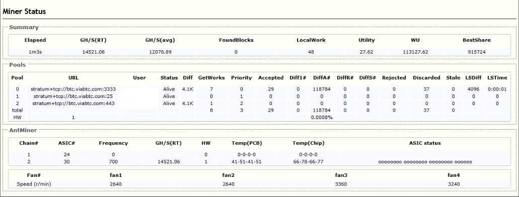Viewport: 519px width, 197px height.
Task: Click the ASIC status column header
Action: coord(425,143)
